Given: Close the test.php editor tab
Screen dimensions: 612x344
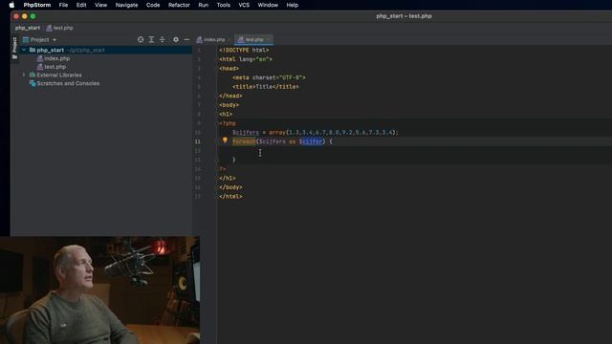Looking at the screenshot, I should tap(269, 40).
